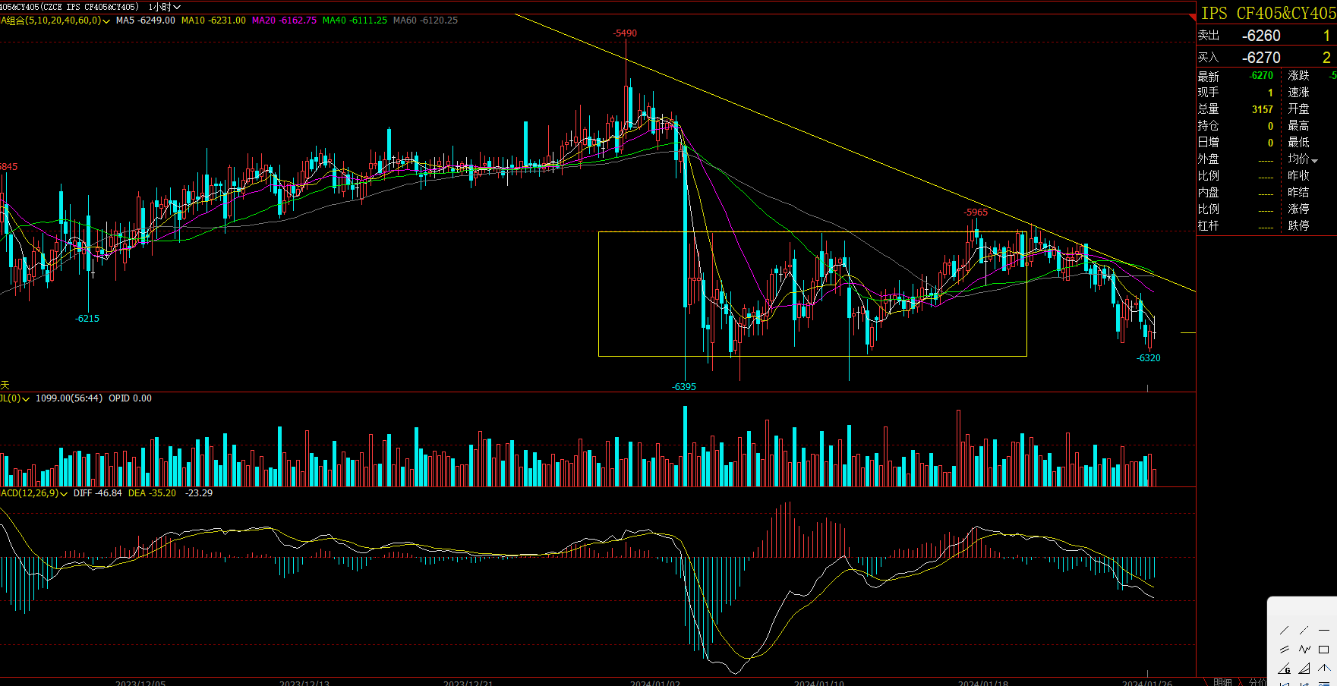
Task: Open the VOL indicator dropdown
Action: [26, 399]
